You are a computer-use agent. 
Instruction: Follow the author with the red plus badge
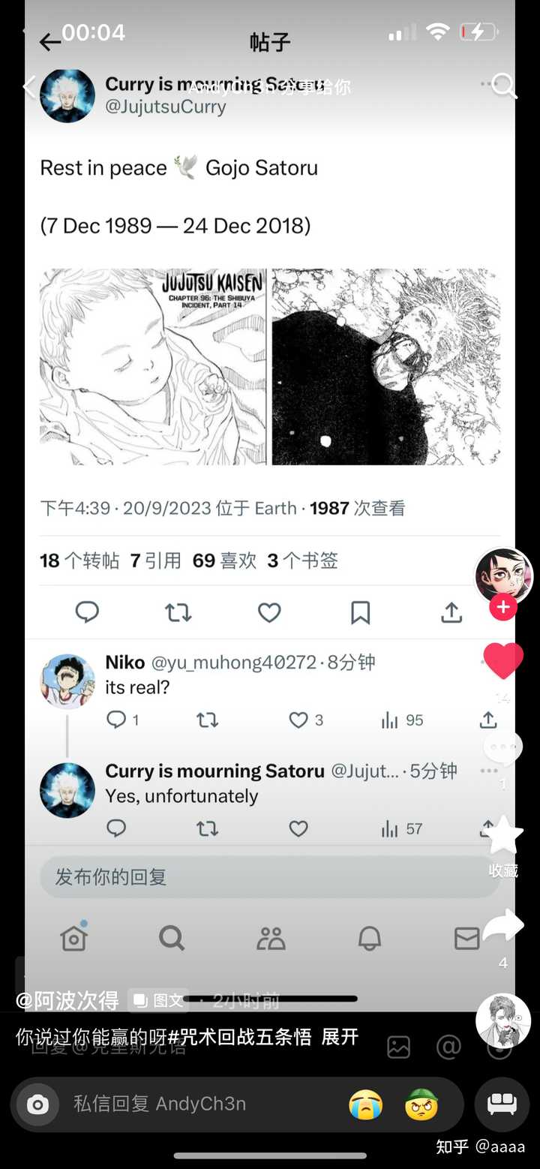502,608
